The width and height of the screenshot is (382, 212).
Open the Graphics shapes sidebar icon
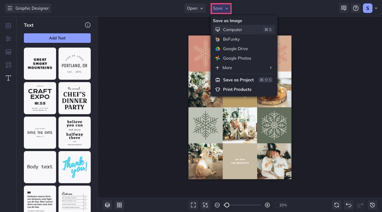pyautogui.click(x=8, y=65)
